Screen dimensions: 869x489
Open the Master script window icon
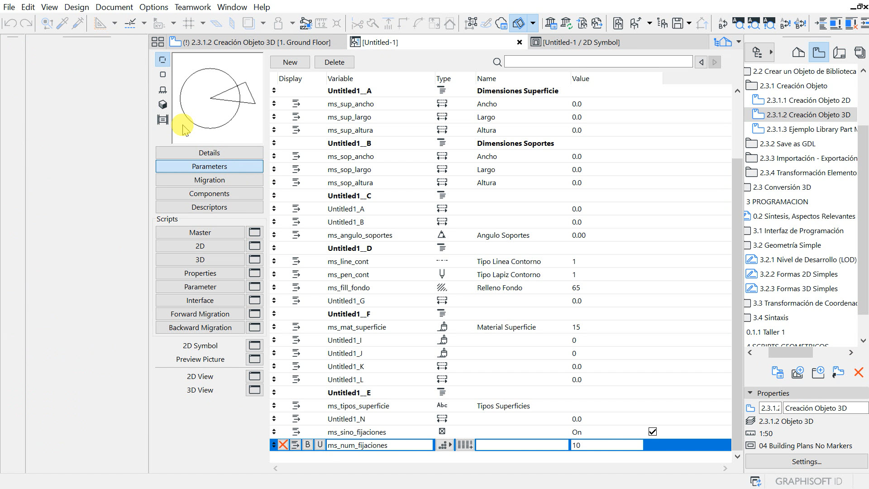point(254,232)
